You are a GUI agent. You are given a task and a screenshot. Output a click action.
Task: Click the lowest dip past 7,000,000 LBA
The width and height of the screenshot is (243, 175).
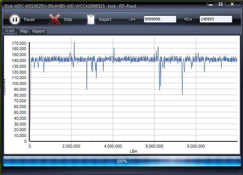pyautogui.click(x=182, y=94)
